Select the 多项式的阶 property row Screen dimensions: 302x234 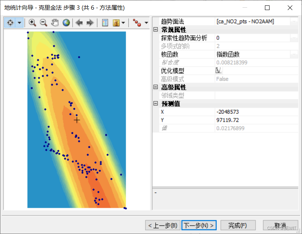(229, 46)
